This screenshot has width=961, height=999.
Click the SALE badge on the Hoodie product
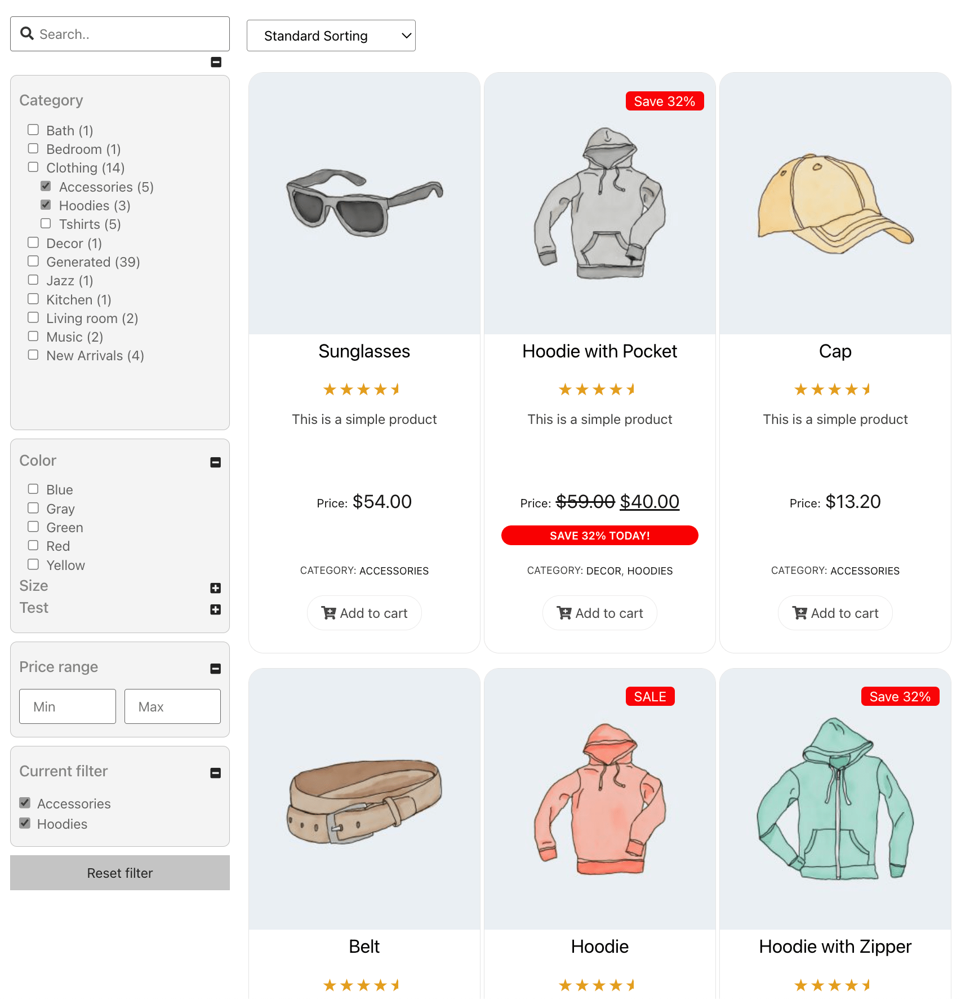[649, 696]
